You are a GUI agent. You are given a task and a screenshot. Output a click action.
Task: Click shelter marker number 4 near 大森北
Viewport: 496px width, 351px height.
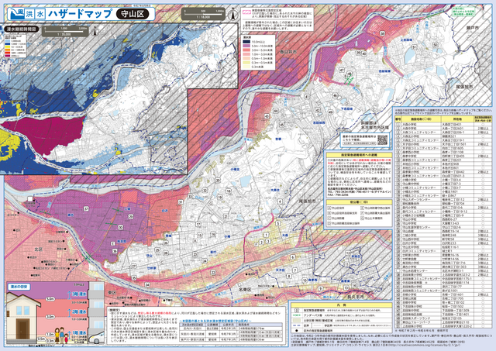280,201
